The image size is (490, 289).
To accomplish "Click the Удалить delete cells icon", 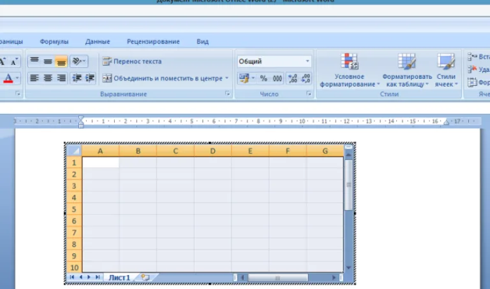I will pyautogui.click(x=472, y=69).
